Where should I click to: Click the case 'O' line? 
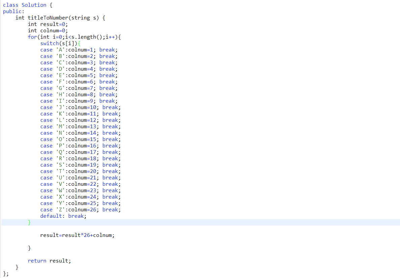(x=80, y=139)
